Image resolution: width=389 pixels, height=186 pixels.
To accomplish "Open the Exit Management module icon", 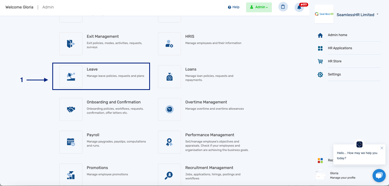I will click(71, 44).
